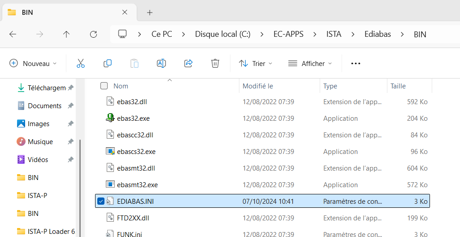Viewport: 460px width, 237px height.
Task: Open the three-dots more options menu
Action: (x=356, y=63)
